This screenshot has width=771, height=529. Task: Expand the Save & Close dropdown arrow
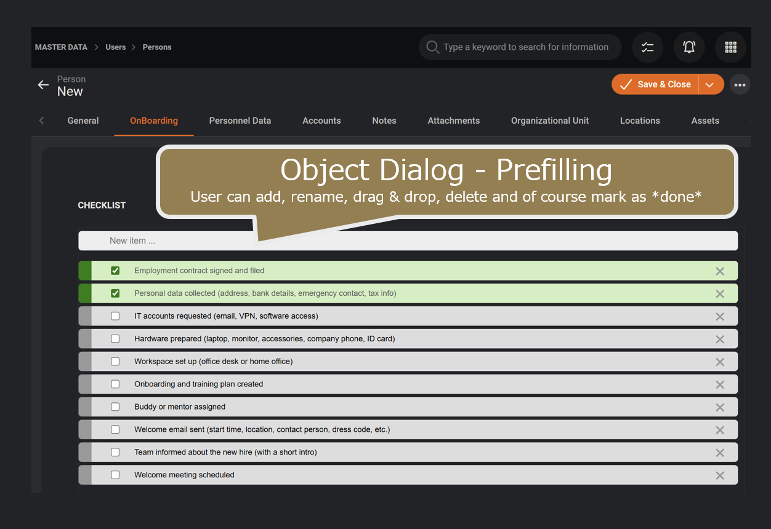coord(711,85)
